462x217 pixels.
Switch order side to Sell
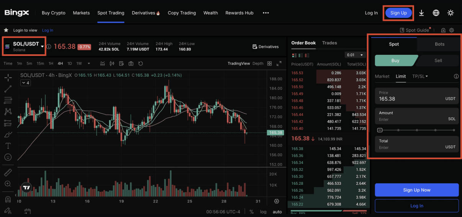(x=438, y=60)
